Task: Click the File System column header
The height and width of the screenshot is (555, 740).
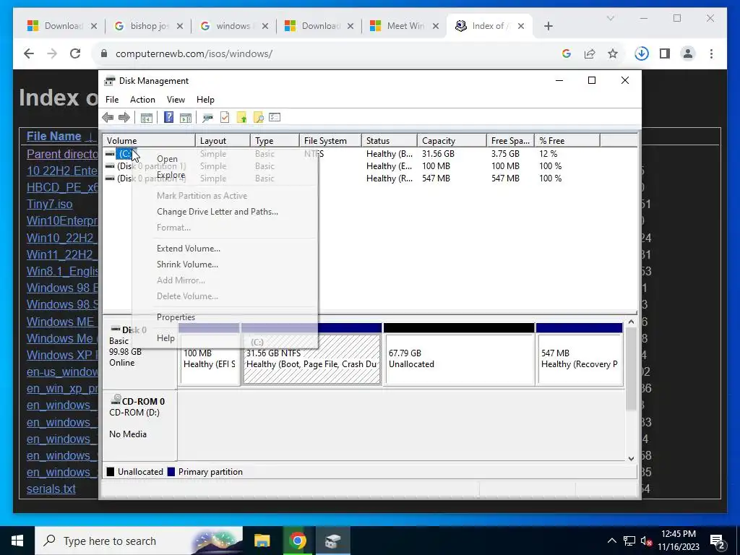Action: [330, 141]
